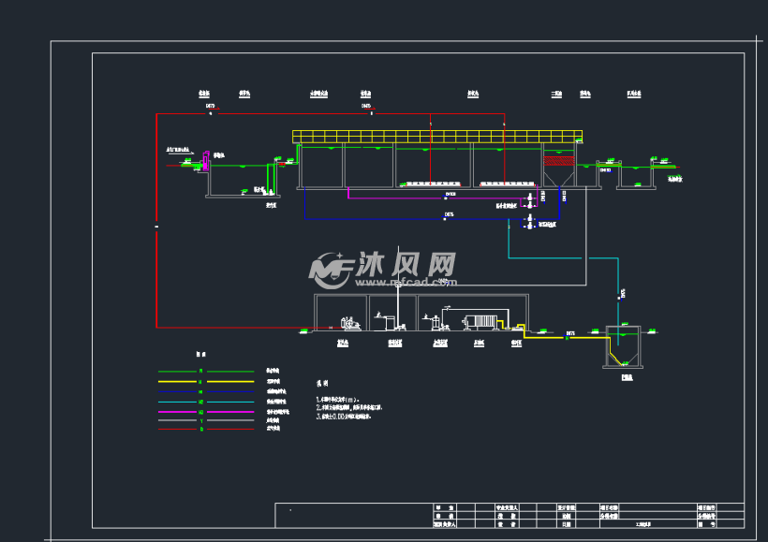Click the pump symbol in the equipment room
The height and width of the screenshot is (542, 768).
(350, 324)
